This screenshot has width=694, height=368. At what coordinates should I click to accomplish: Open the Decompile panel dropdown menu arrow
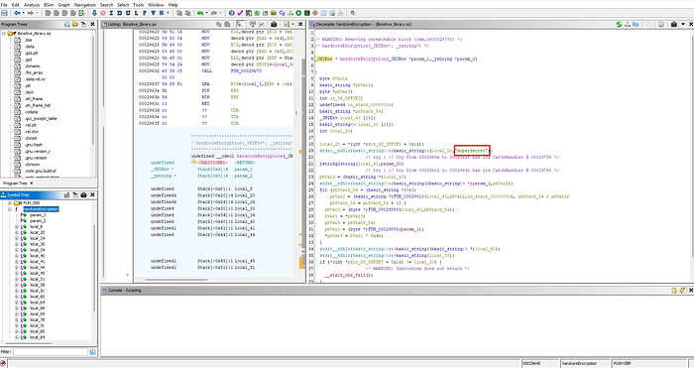pyautogui.click(x=683, y=24)
